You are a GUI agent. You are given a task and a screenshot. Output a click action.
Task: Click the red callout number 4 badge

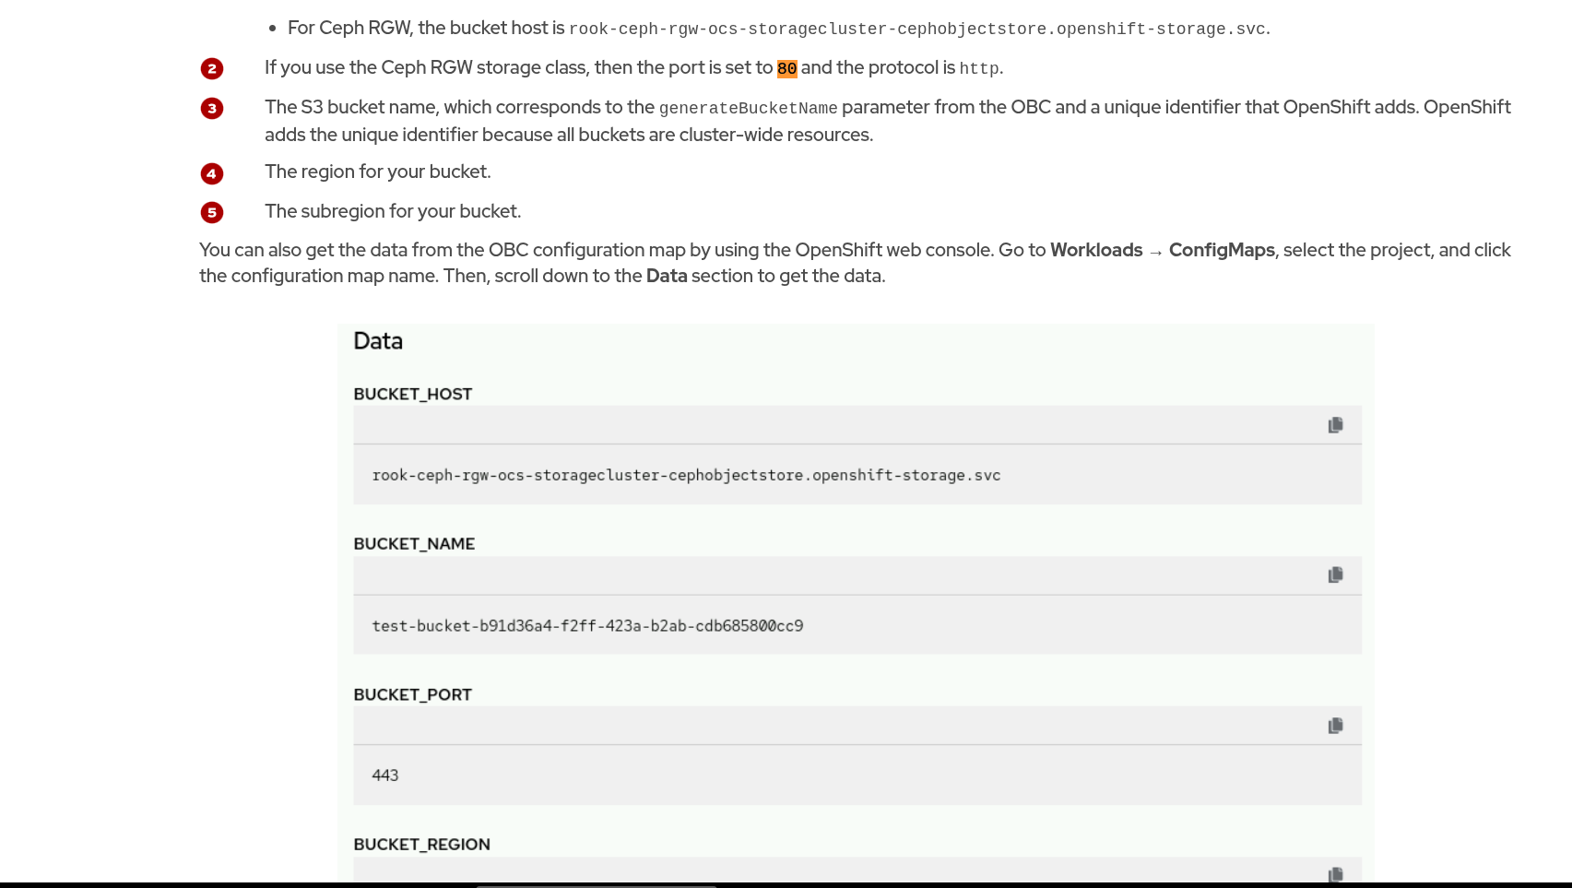pos(212,173)
